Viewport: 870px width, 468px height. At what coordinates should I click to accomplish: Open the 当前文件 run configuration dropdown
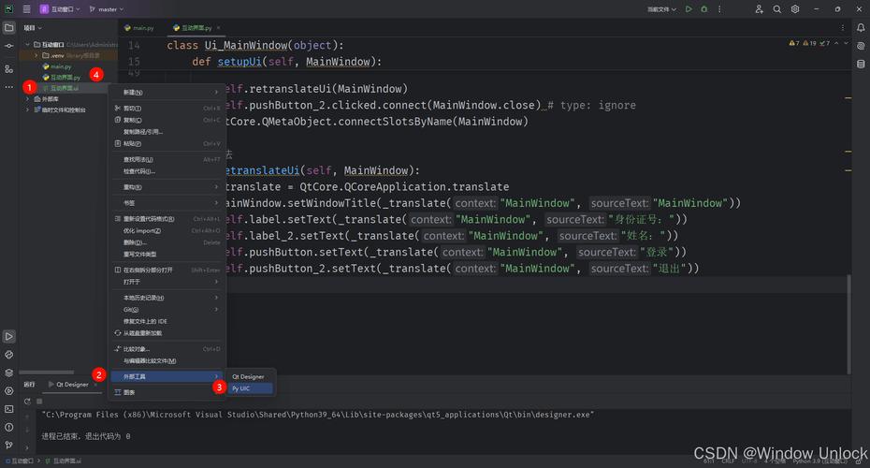660,9
